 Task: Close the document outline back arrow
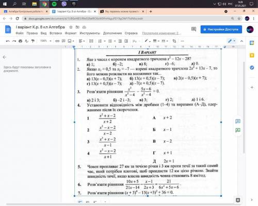pos(5,57)
